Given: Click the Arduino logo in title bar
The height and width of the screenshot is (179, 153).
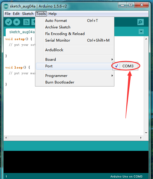Looking at the screenshot, I should click(x=6, y=6).
